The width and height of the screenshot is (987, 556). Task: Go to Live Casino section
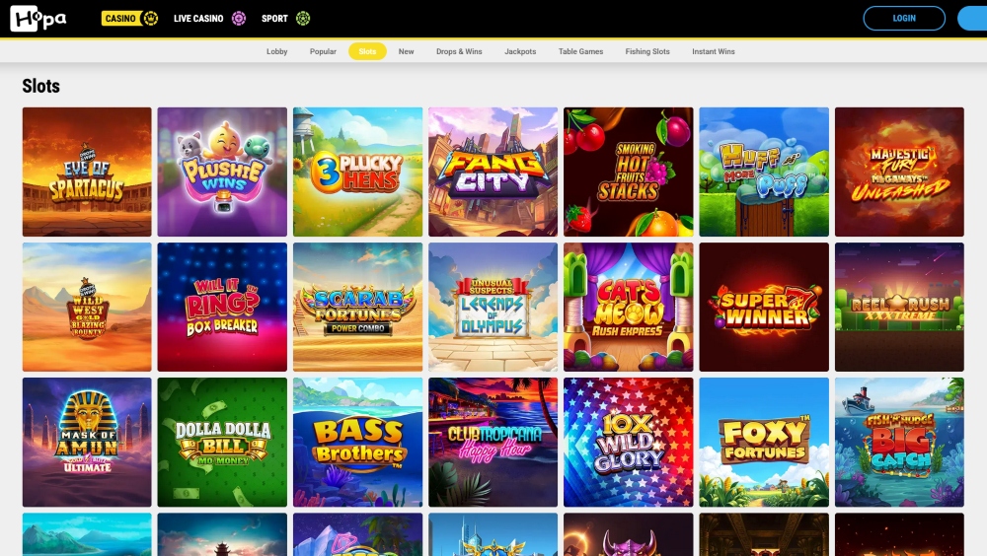[x=209, y=18]
